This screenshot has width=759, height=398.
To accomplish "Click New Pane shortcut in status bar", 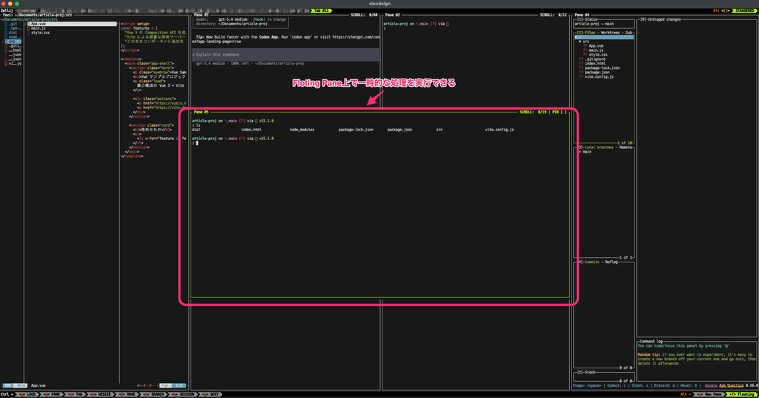I will [x=709, y=394].
